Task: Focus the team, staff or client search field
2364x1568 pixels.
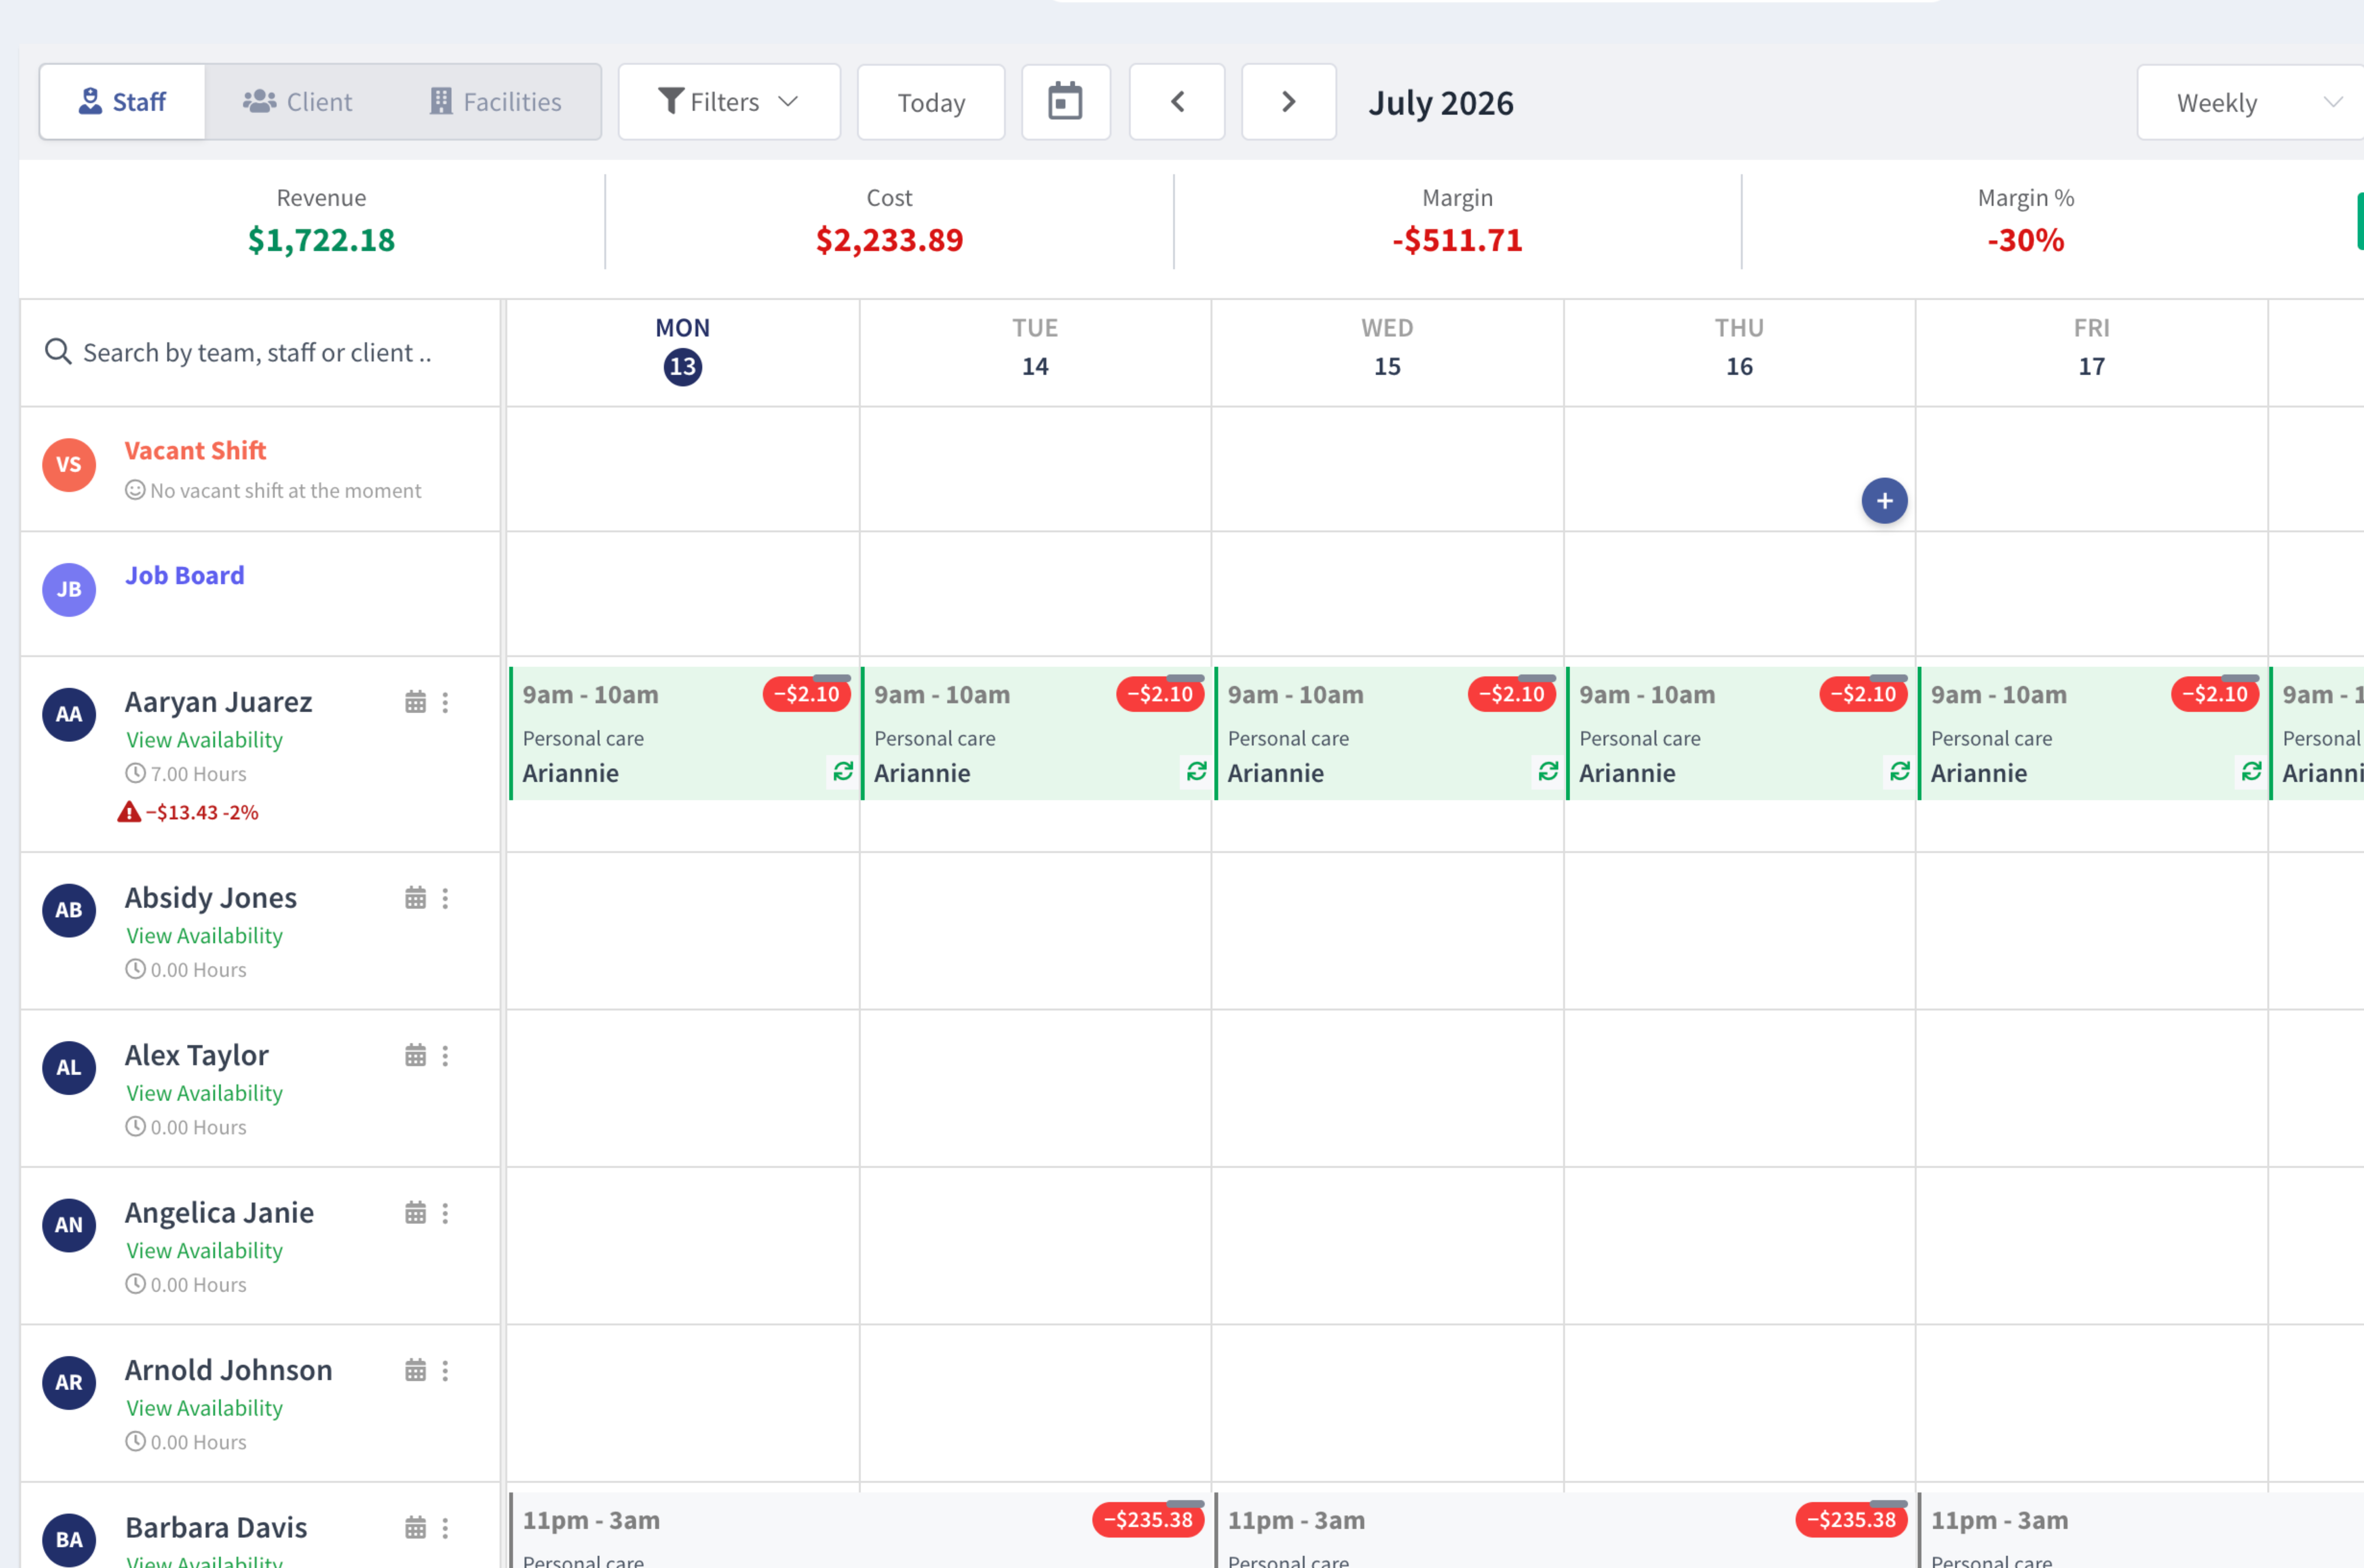Action: point(260,353)
